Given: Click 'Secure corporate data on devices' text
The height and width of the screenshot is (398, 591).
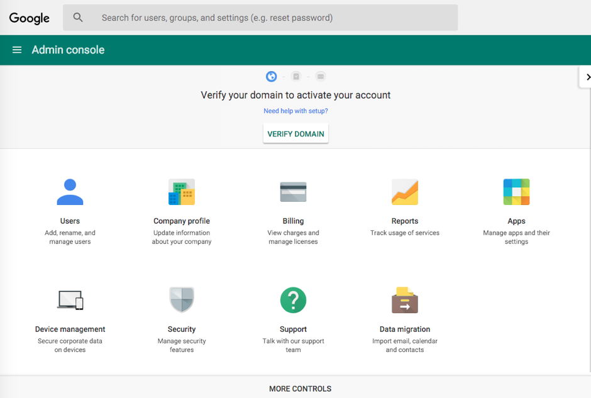Looking at the screenshot, I should coord(70,345).
